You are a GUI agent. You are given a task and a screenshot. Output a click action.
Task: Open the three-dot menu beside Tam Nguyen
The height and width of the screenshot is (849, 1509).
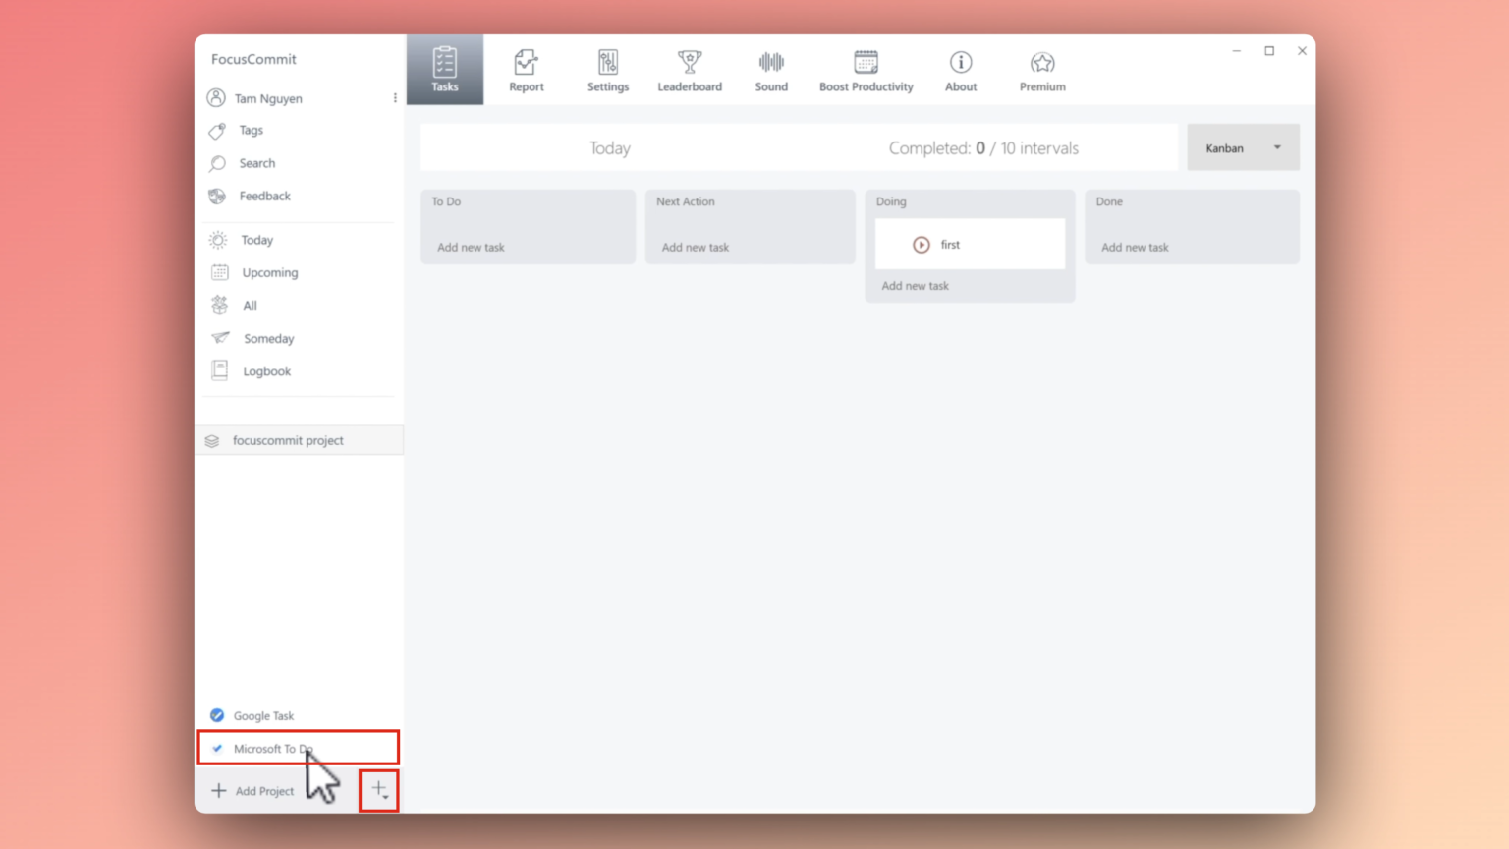(x=395, y=98)
